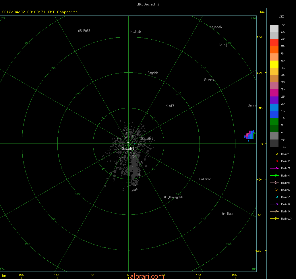296x279 pixels.
Task: Select the yellow 45 dBZ color swatch
Action: 274,64
